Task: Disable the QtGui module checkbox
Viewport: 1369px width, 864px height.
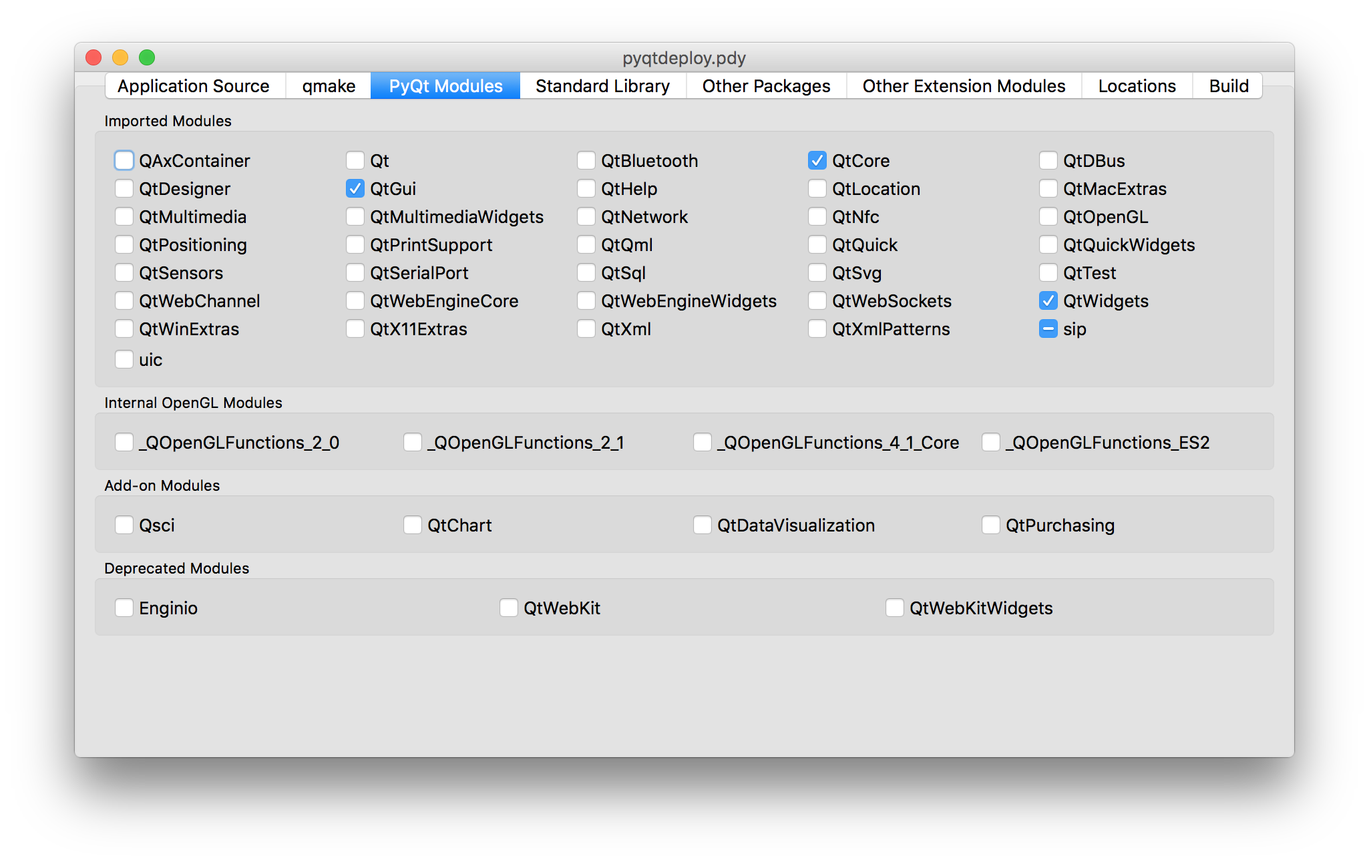Action: point(355,189)
